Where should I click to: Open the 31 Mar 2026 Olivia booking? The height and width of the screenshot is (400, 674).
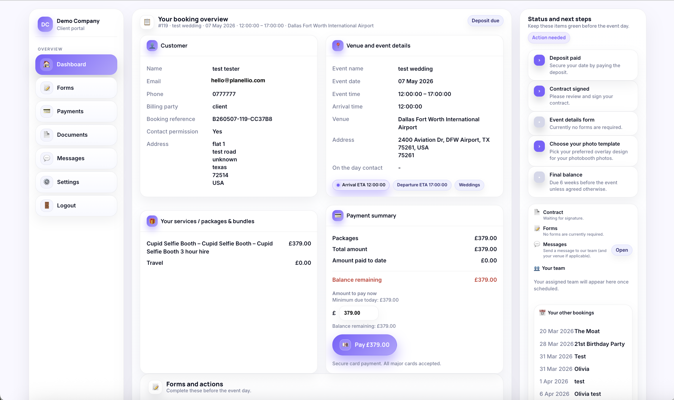click(x=564, y=369)
